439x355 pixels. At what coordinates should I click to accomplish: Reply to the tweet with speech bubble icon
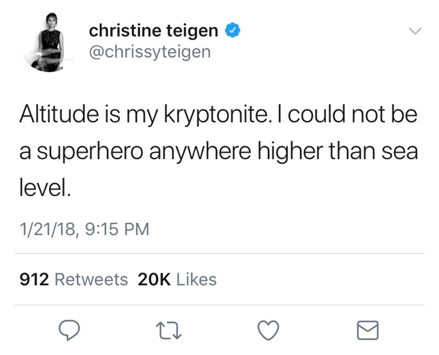click(x=69, y=330)
